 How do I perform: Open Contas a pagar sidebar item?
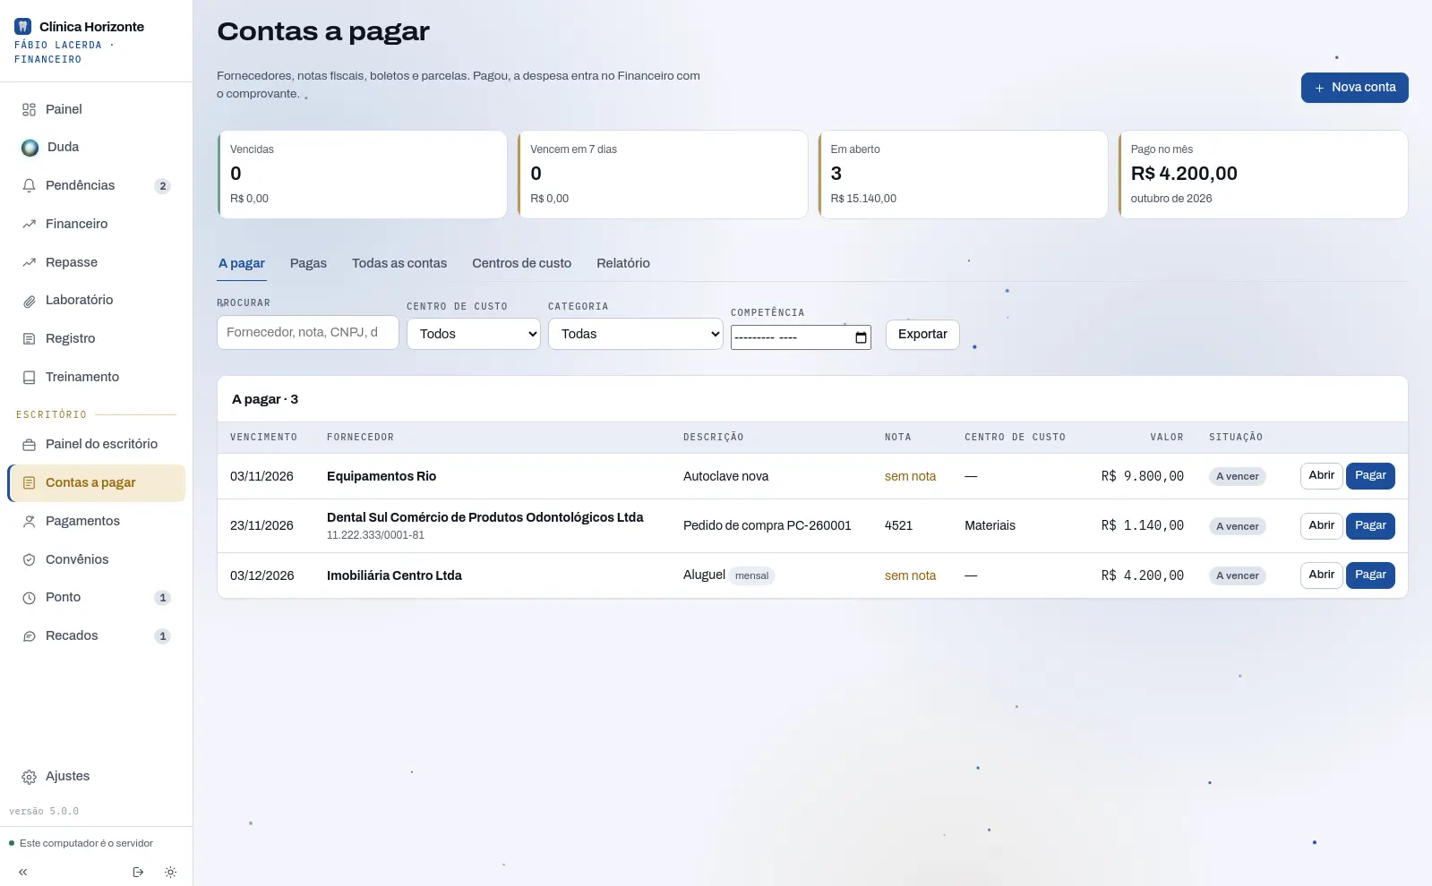(x=97, y=483)
